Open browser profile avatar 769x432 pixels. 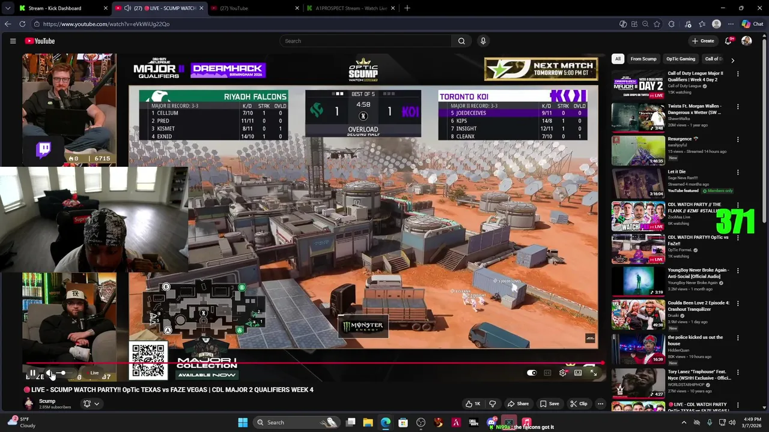click(x=716, y=24)
